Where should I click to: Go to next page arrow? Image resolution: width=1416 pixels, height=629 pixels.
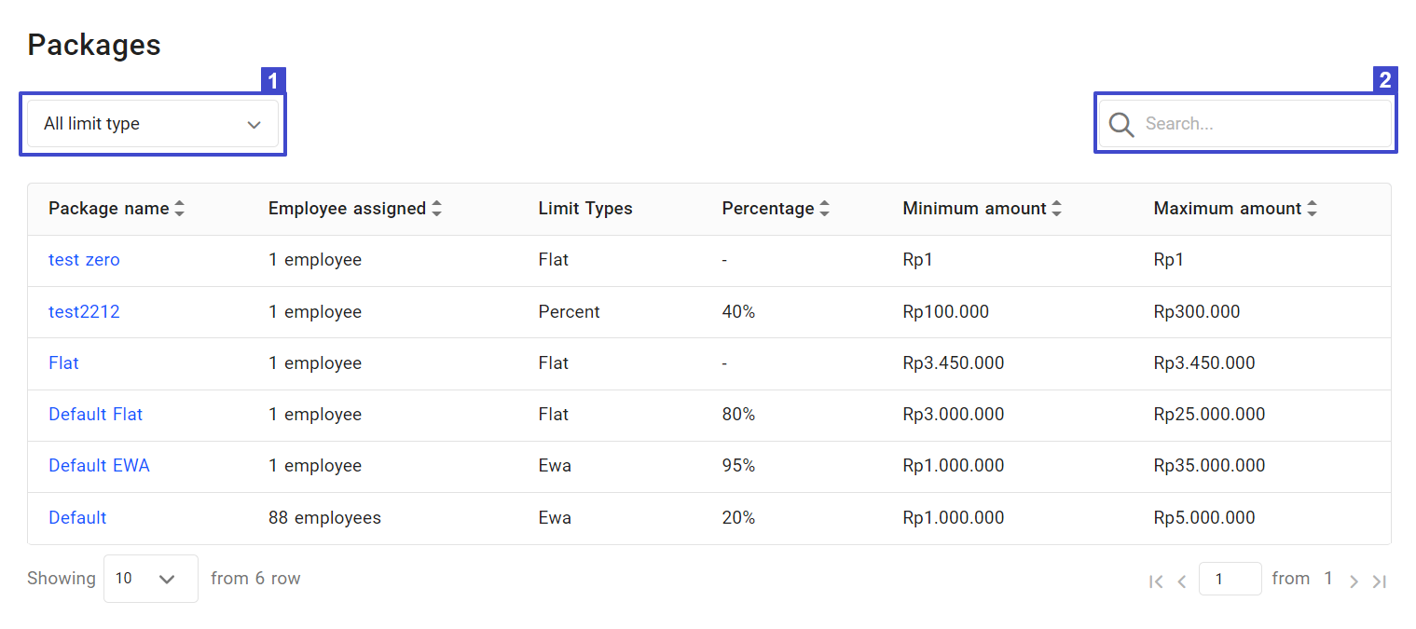(1354, 581)
